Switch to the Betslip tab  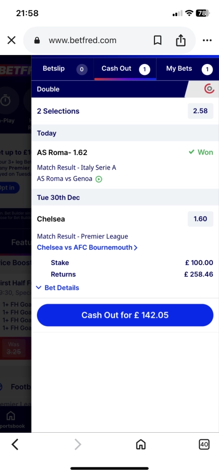[x=63, y=69]
